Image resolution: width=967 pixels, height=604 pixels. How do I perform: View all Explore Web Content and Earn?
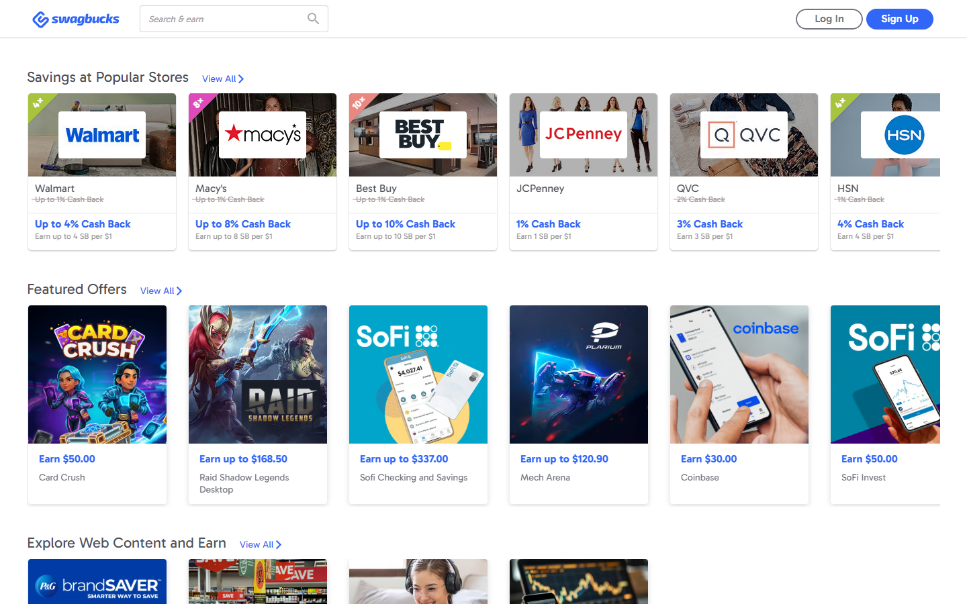pos(261,544)
